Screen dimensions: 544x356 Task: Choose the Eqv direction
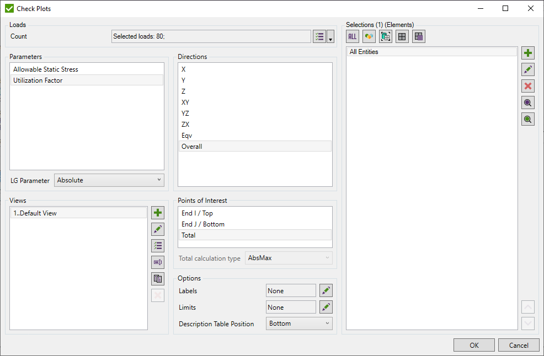pyautogui.click(x=187, y=136)
